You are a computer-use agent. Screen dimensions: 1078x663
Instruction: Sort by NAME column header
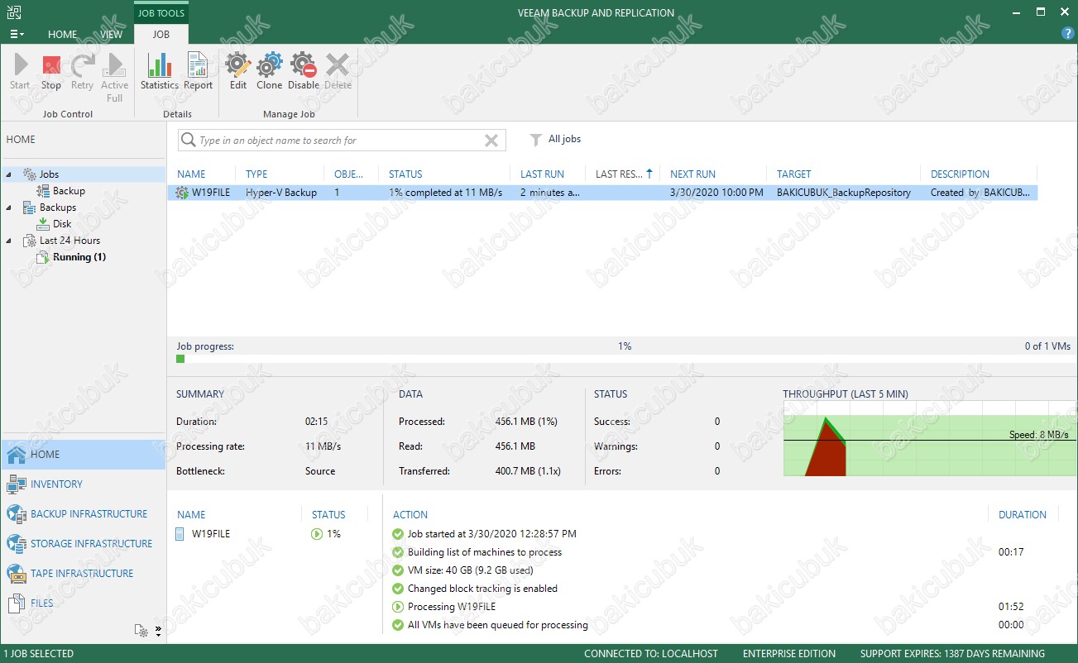point(191,174)
